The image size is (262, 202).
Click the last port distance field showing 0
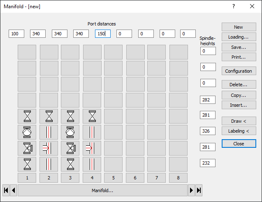tap(188, 34)
